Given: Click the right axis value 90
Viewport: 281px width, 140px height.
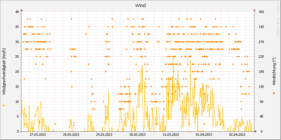Looking at the screenshot, I should pos(261,101).
